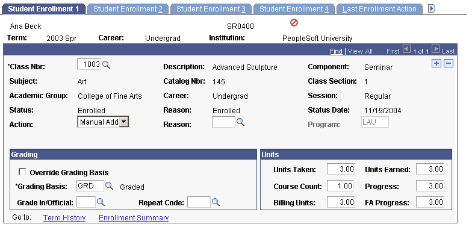
Task: Open the Grade In/Official lookup magnifier
Action: pyautogui.click(x=101, y=202)
